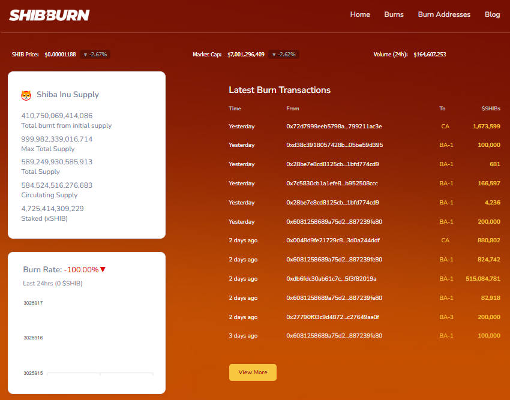The width and height of the screenshot is (510, 400).
Task: Open the Burn Addresses page
Action: 444,14
